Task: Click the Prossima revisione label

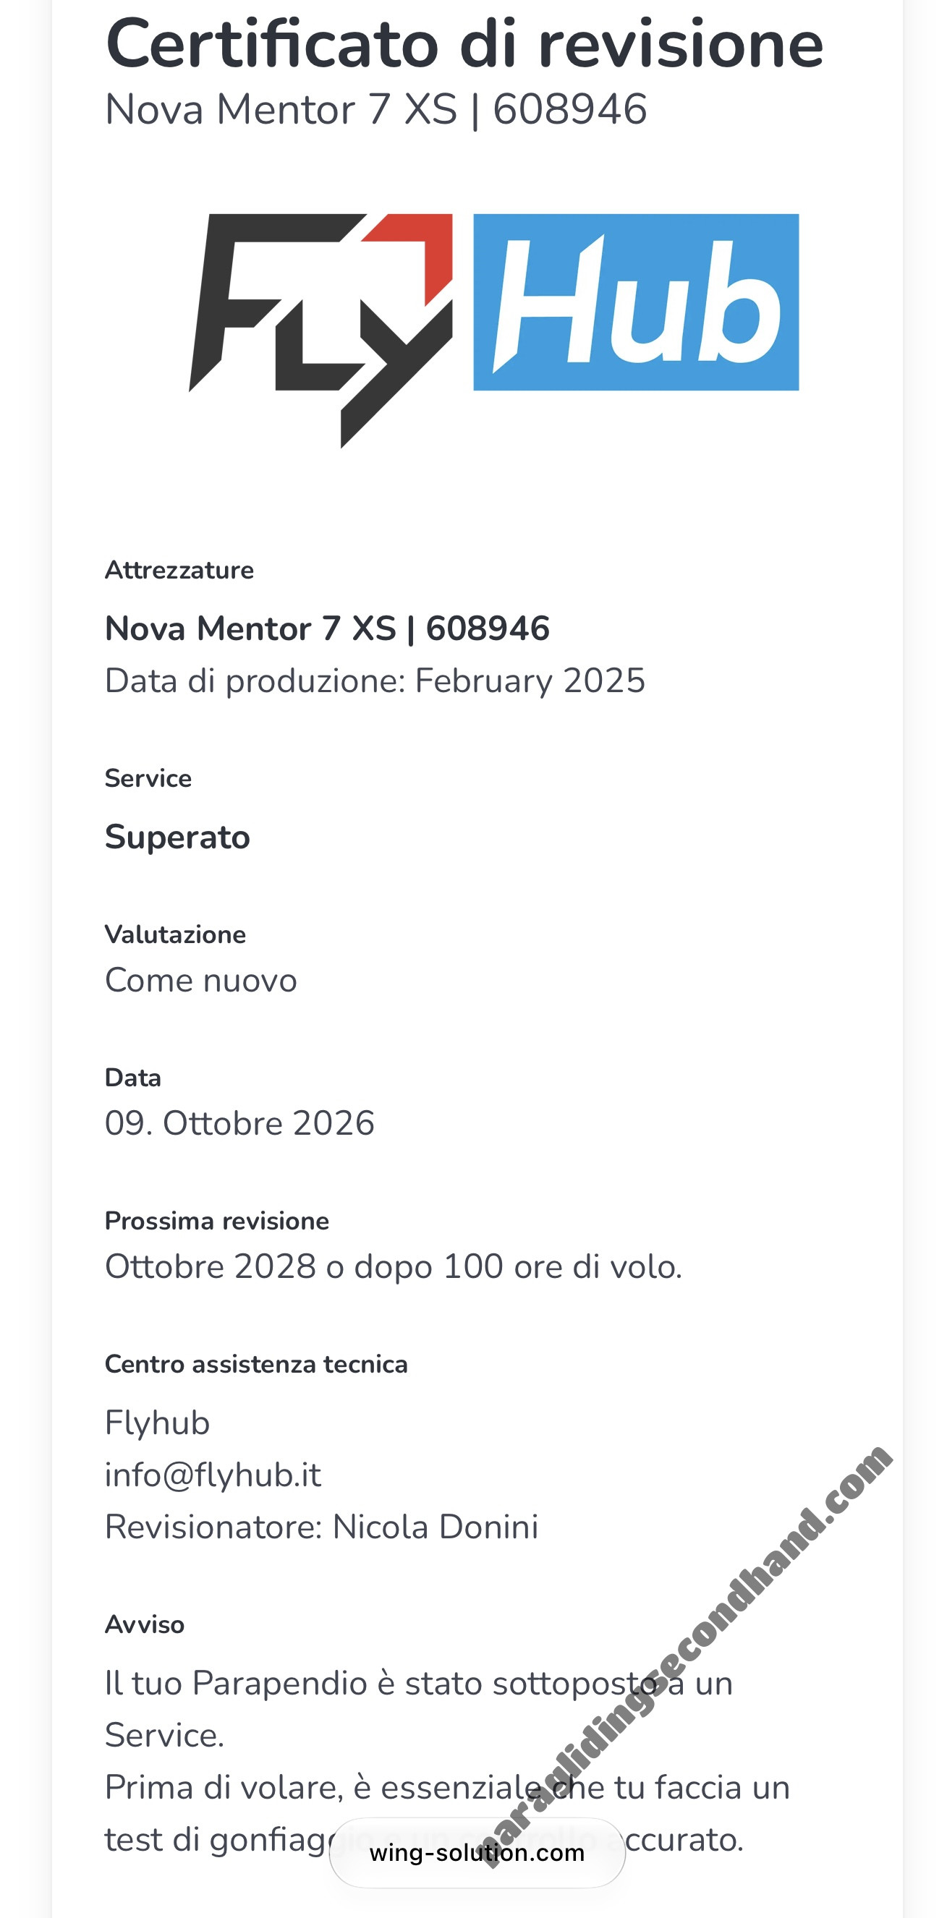Action: point(217,1221)
